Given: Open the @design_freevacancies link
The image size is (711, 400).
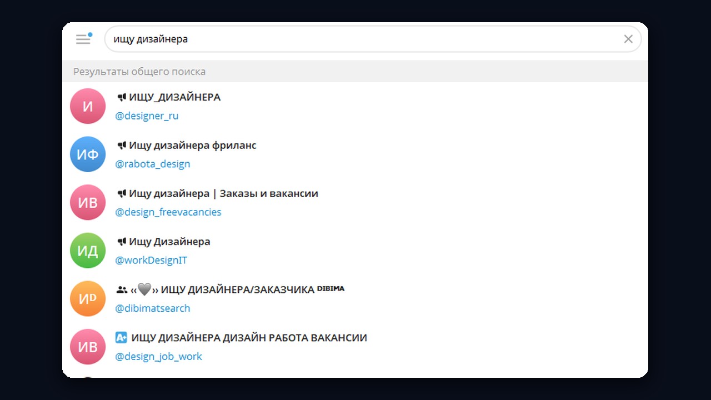Looking at the screenshot, I should point(168,212).
